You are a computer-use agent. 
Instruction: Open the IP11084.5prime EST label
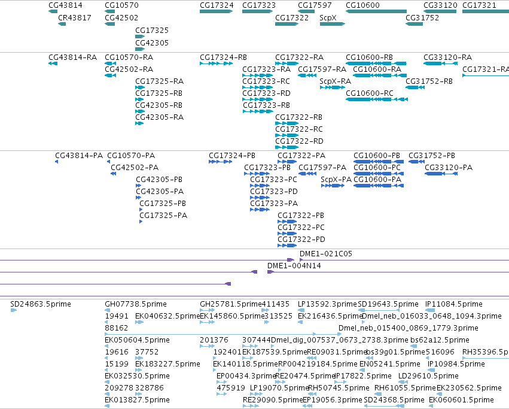point(454,304)
